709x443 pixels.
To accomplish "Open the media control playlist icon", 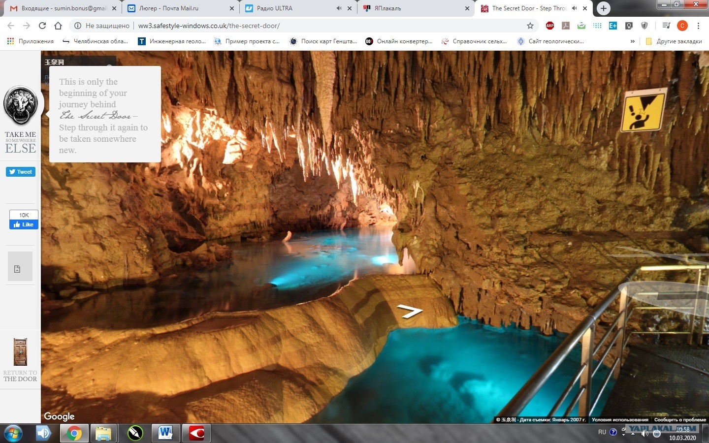I will click(666, 26).
